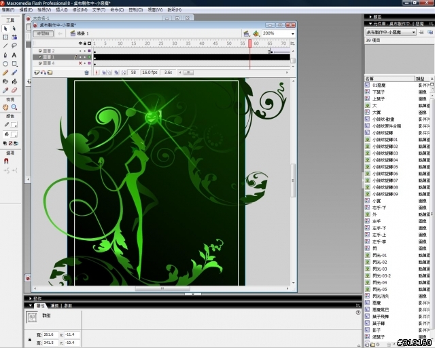Toggle Edit Multiple Frames button

click(x=116, y=73)
